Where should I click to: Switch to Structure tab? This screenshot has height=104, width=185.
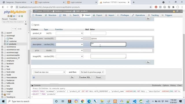pyautogui.click(x=51, y=15)
